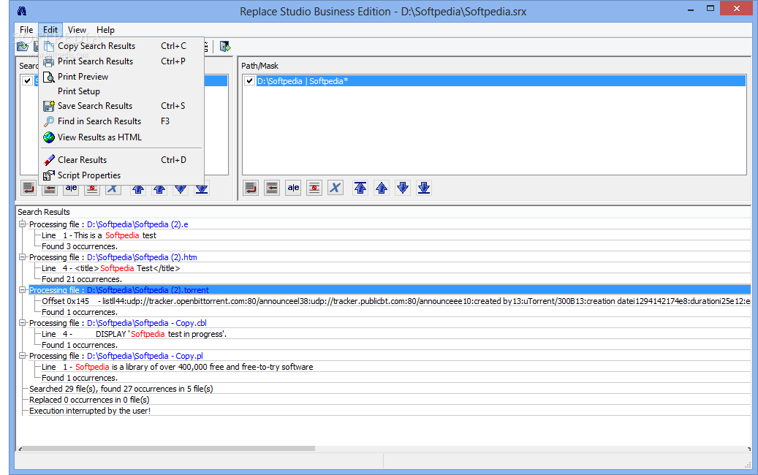Select 'Found 3 occurrences.' row

click(x=79, y=246)
